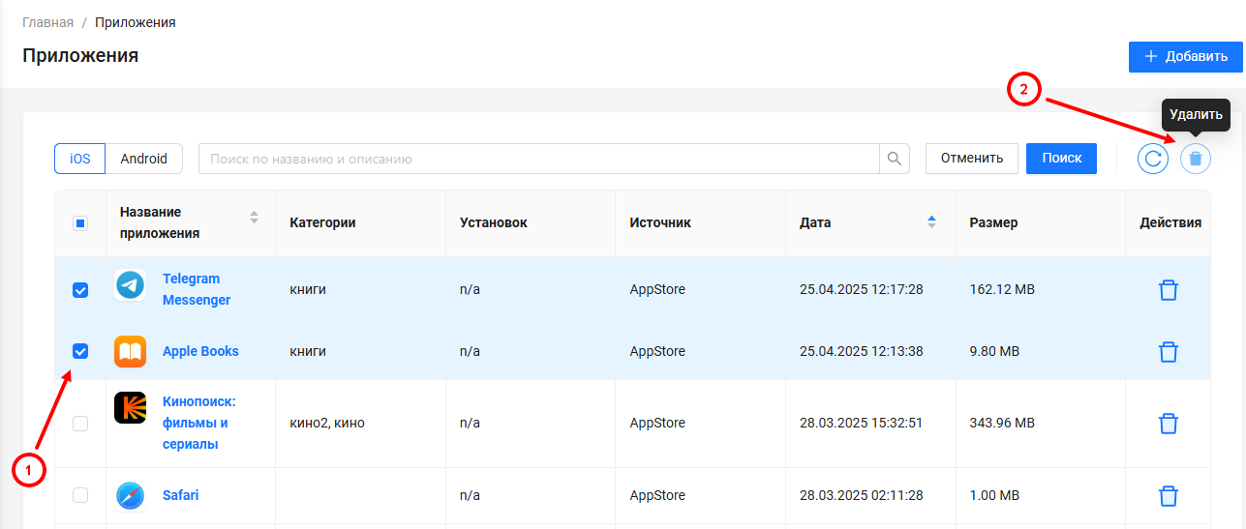
Task: Click trash icon for Кинопоиск row
Action: [1169, 423]
